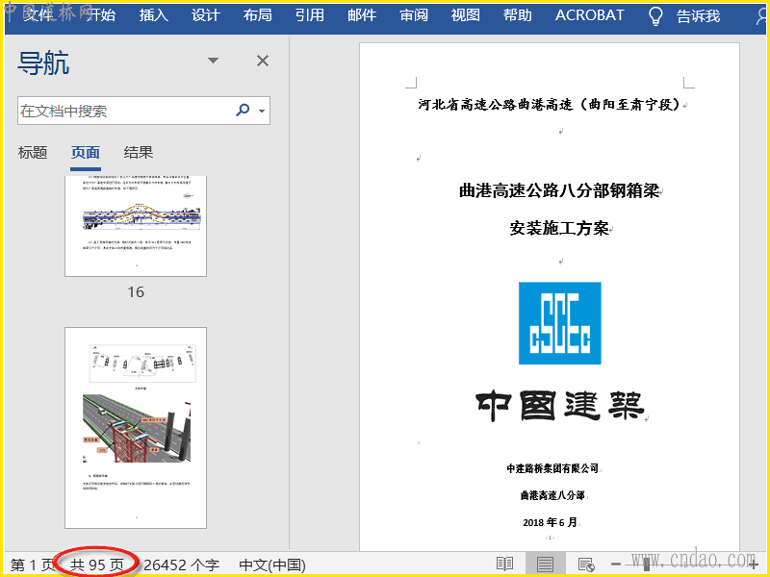
Task: Expand search options arrow beside magnifier
Action: click(x=262, y=111)
